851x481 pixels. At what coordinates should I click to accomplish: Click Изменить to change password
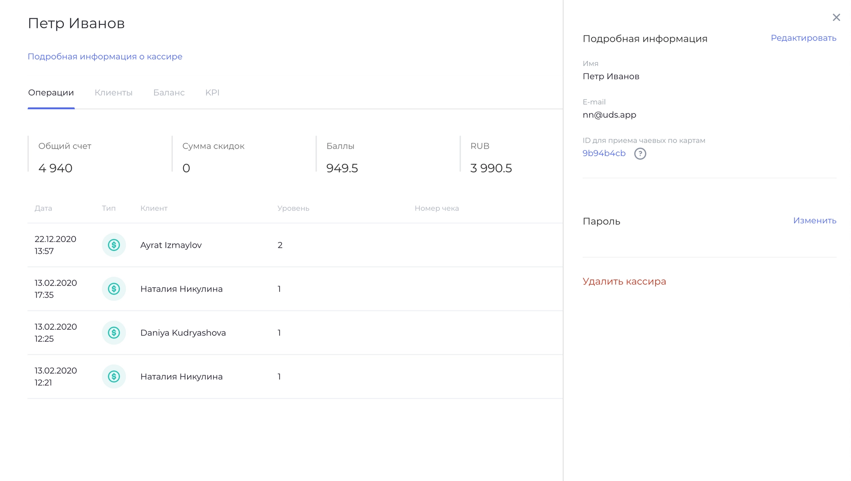click(815, 221)
